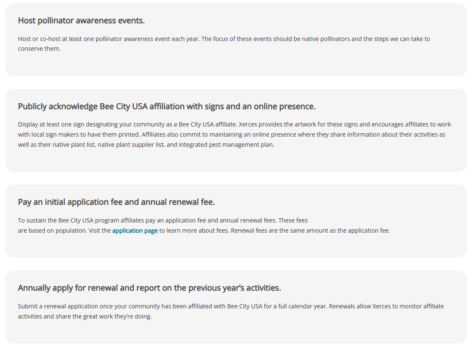The height and width of the screenshot is (349, 474).
Task: Click the 'Publicly acknowledge Bee City USA affiliation' heading
Action: pos(167,106)
